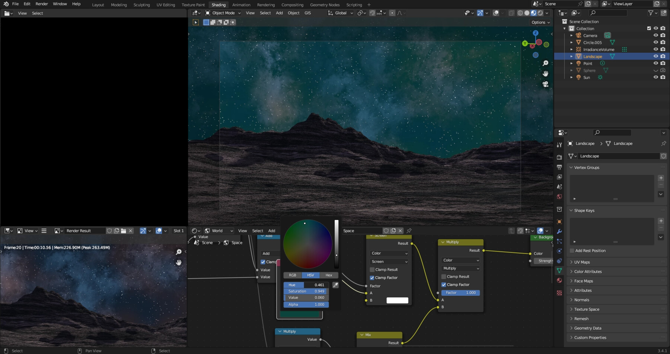Image resolution: width=670 pixels, height=354 pixels.
Task: Enable Clamp Result on the Multiply node
Action: [x=444, y=277]
